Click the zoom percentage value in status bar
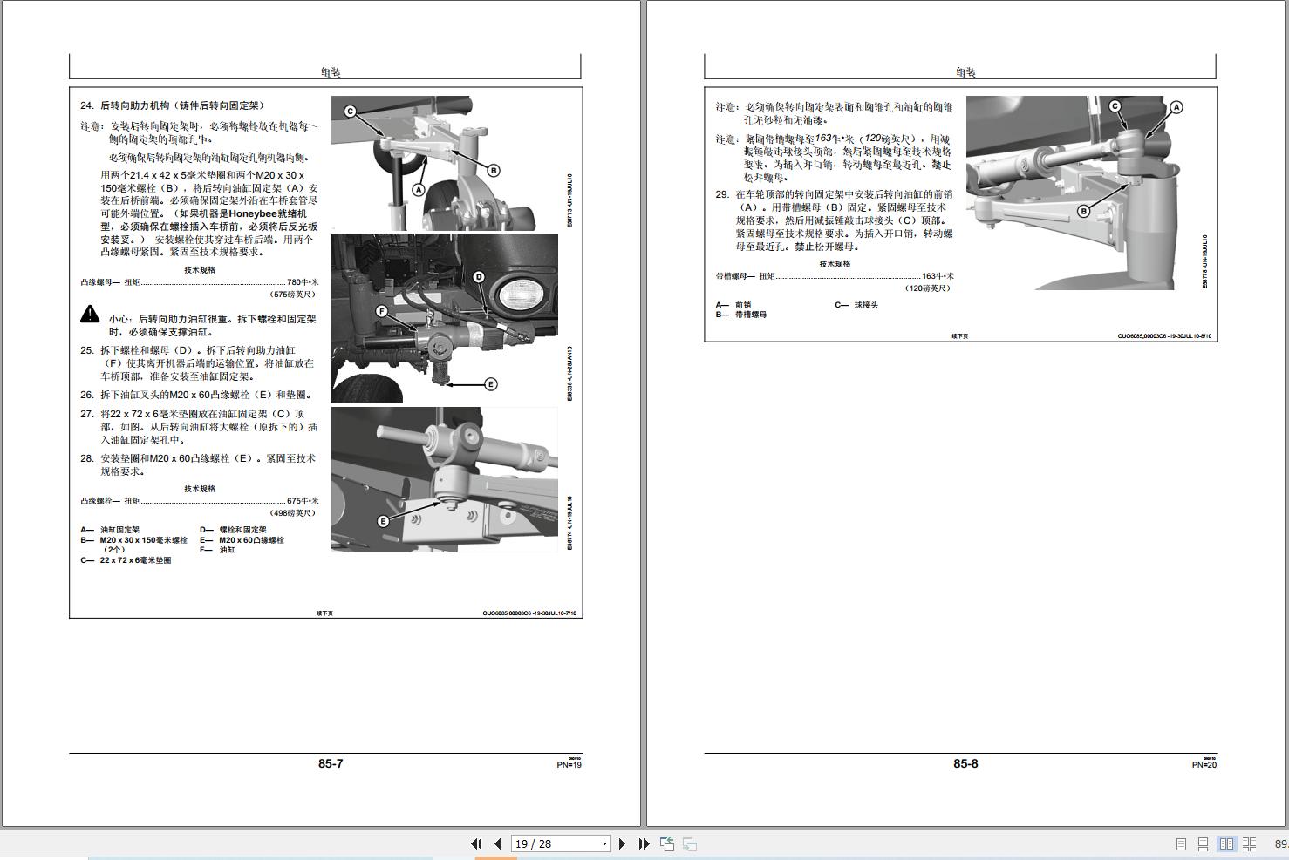Screen dimensions: 1289x860 (1281, 844)
